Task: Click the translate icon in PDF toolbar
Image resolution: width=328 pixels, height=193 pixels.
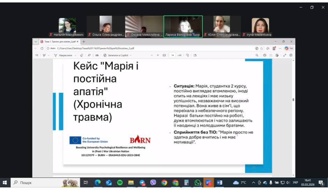Action: click(x=97, y=55)
